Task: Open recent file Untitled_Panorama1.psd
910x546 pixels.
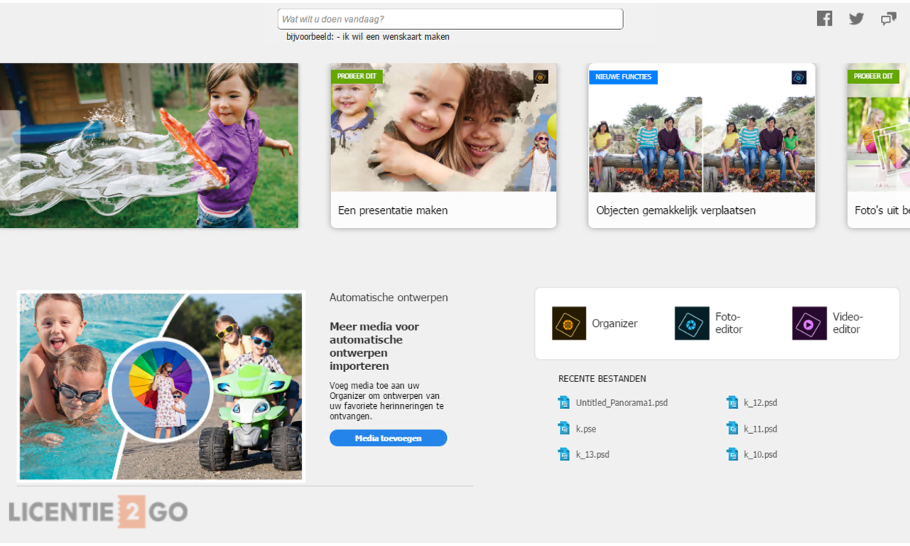Action: tap(621, 403)
